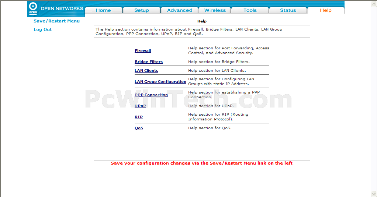
Task: Select the Help tab
Action: (x=326, y=10)
